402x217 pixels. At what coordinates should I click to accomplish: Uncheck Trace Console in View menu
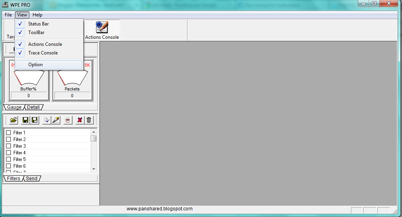tap(49, 53)
